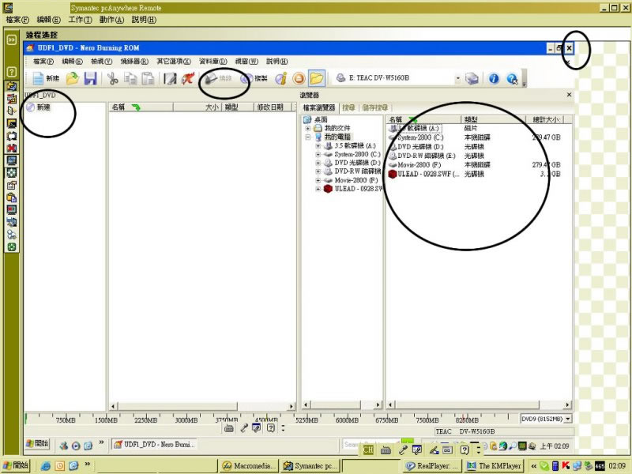Toggle the file browser folder icon
This screenshot has height=474, width=632.
click(317, 78)
